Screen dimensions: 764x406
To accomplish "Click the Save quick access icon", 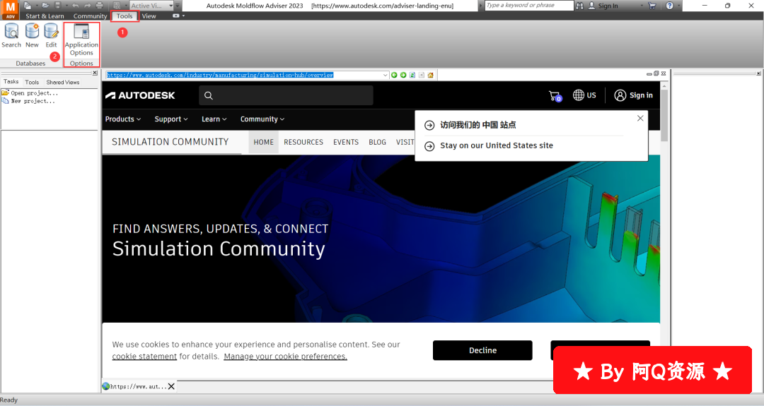I will pos(57,6).
